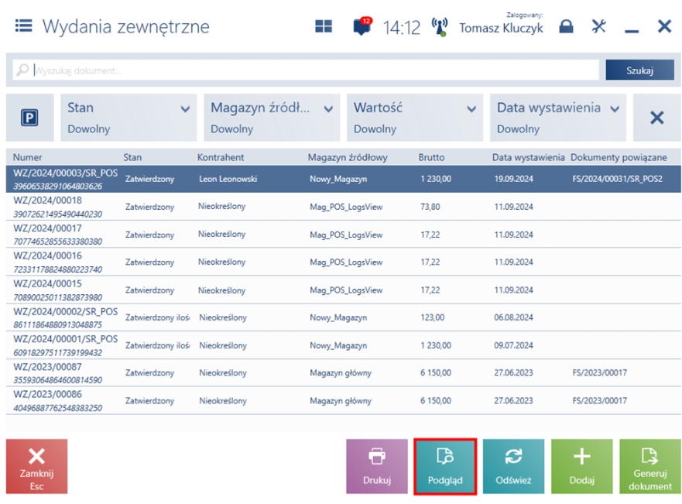Refresh the list with Odśwież
This screenshot has height=504, width=682.
tap(513, 466)
